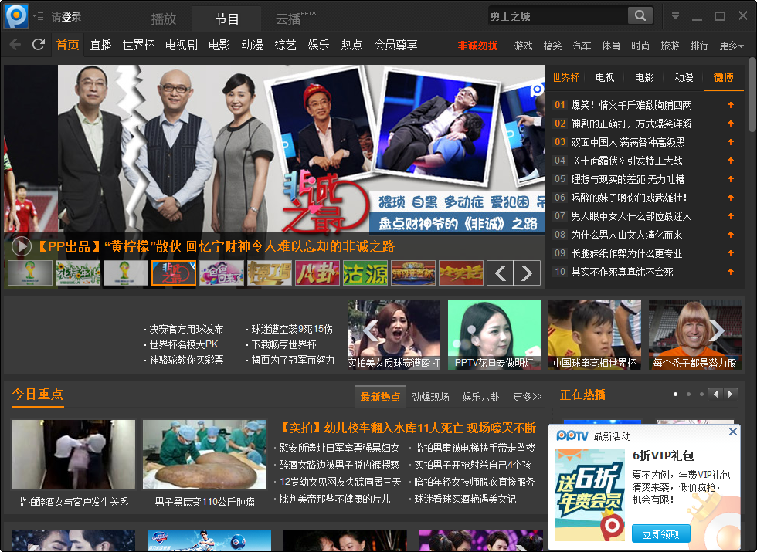Screen dimensions: 757x552
Task: Click the carousel previous arrow below the banner
Action: 500,273
